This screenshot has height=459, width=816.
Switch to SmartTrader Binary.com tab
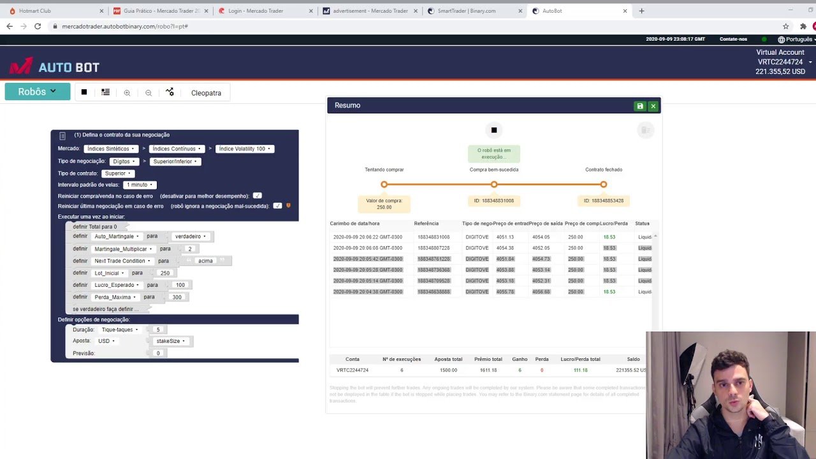click(474, 11)
